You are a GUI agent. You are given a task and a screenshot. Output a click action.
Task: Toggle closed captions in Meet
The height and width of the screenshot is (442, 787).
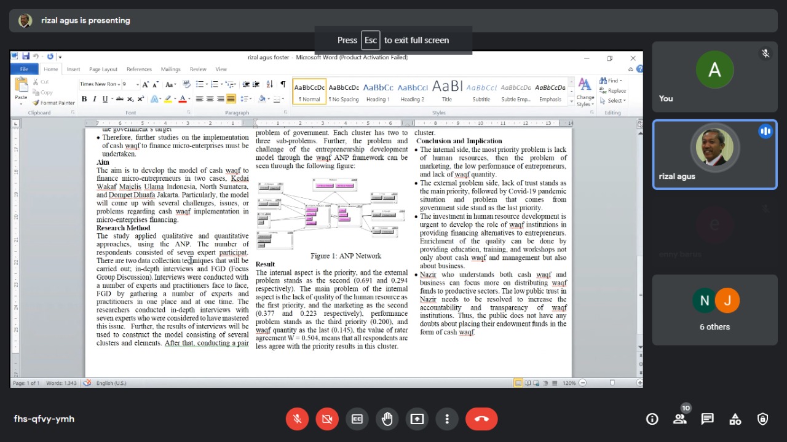[x=357, y=419]
